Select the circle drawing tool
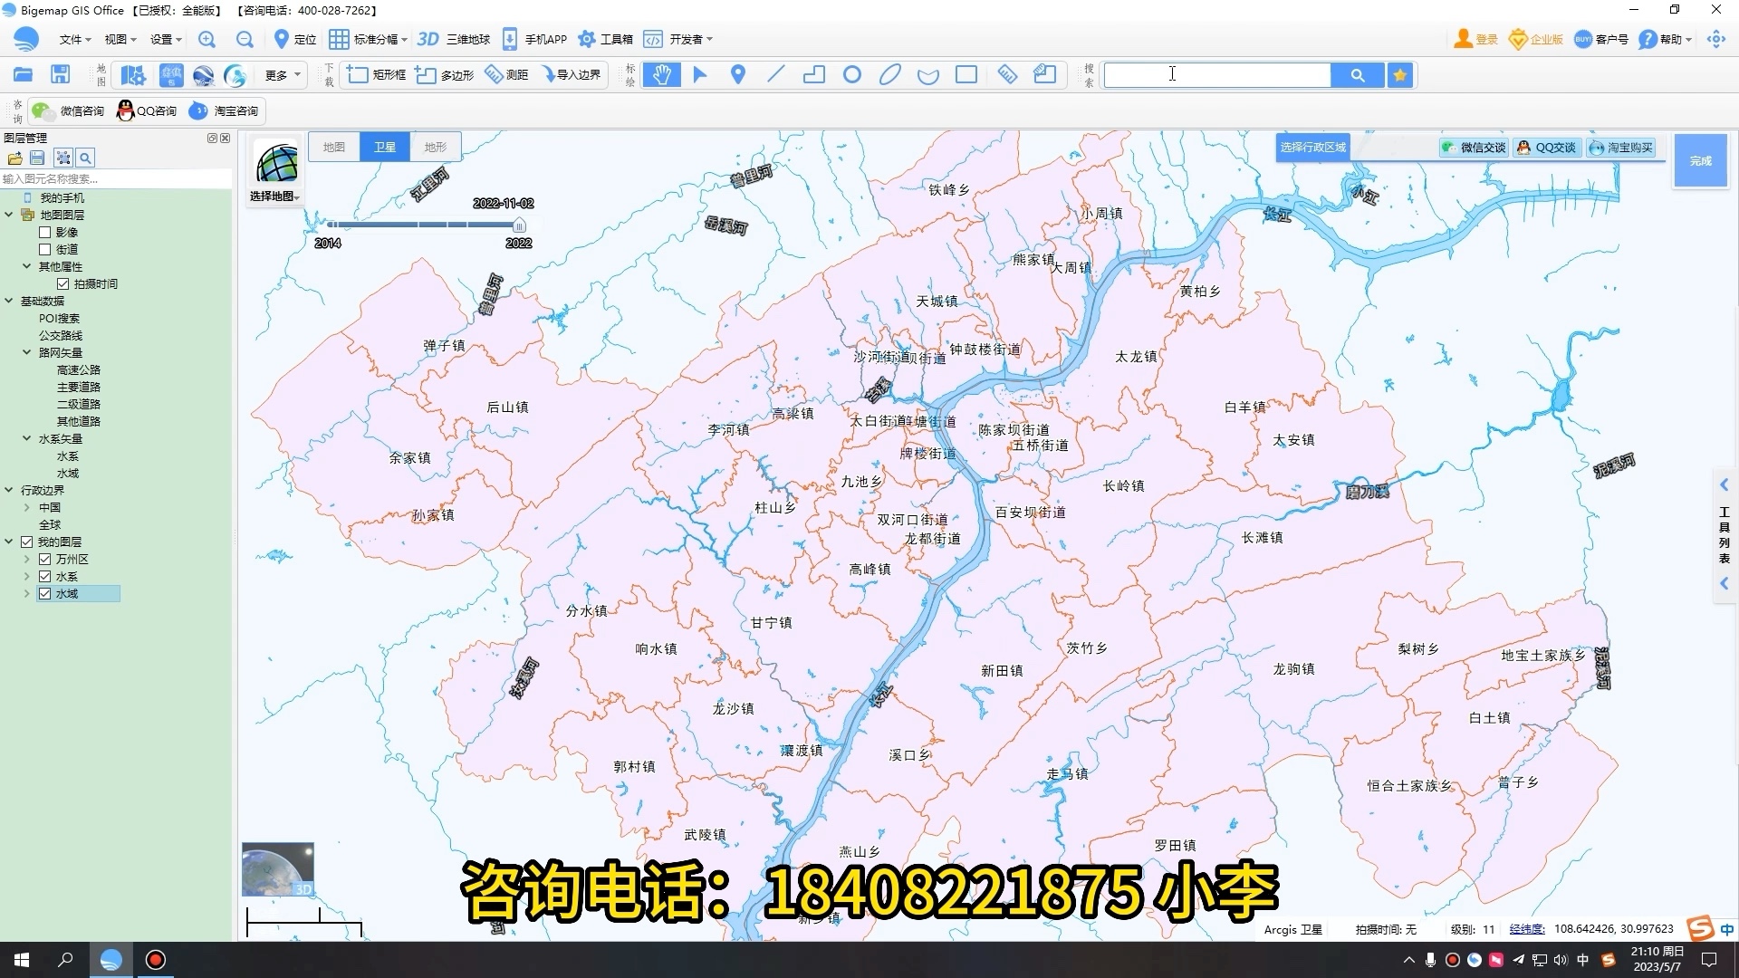The image size is (1739, 978). [852, 74]
